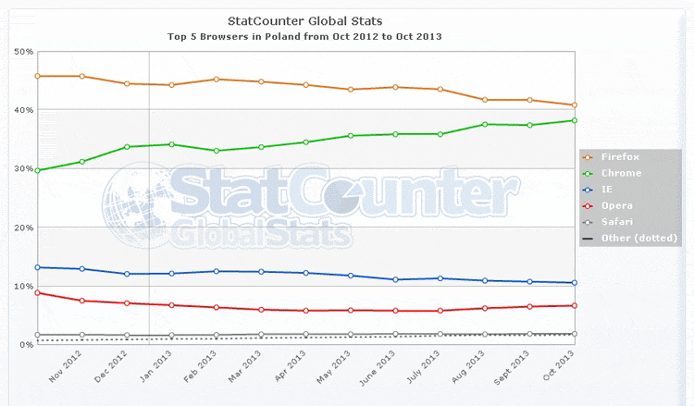Click Chrome's Oct 2013 data point

point(574,120)
